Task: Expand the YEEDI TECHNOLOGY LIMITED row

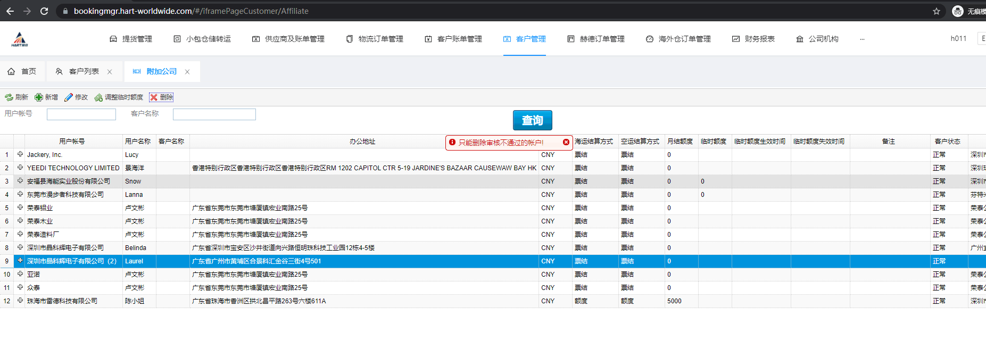Action: [20, 168]
